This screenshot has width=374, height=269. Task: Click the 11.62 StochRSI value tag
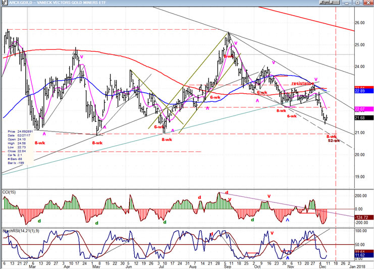click(364, 255)
